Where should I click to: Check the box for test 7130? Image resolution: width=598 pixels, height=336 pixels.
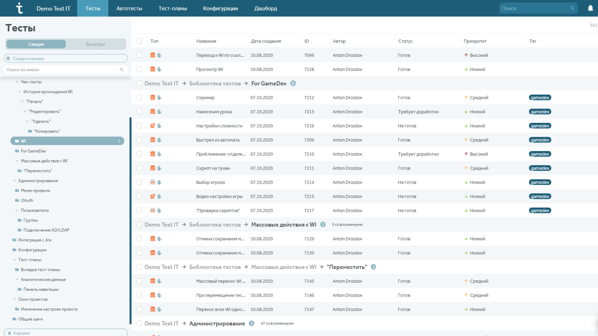tap(139, 253)
